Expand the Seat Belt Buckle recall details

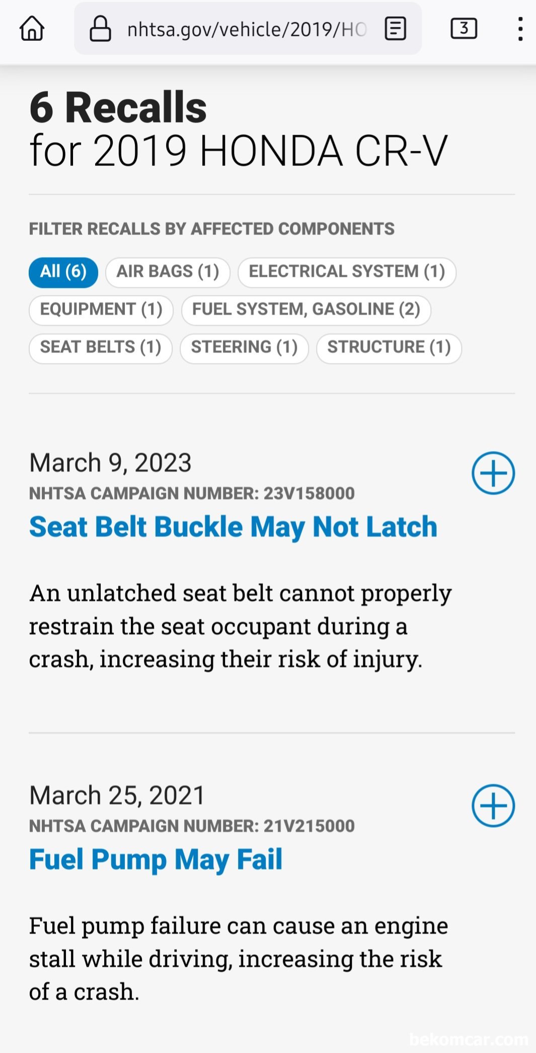[x=493, y=473]
